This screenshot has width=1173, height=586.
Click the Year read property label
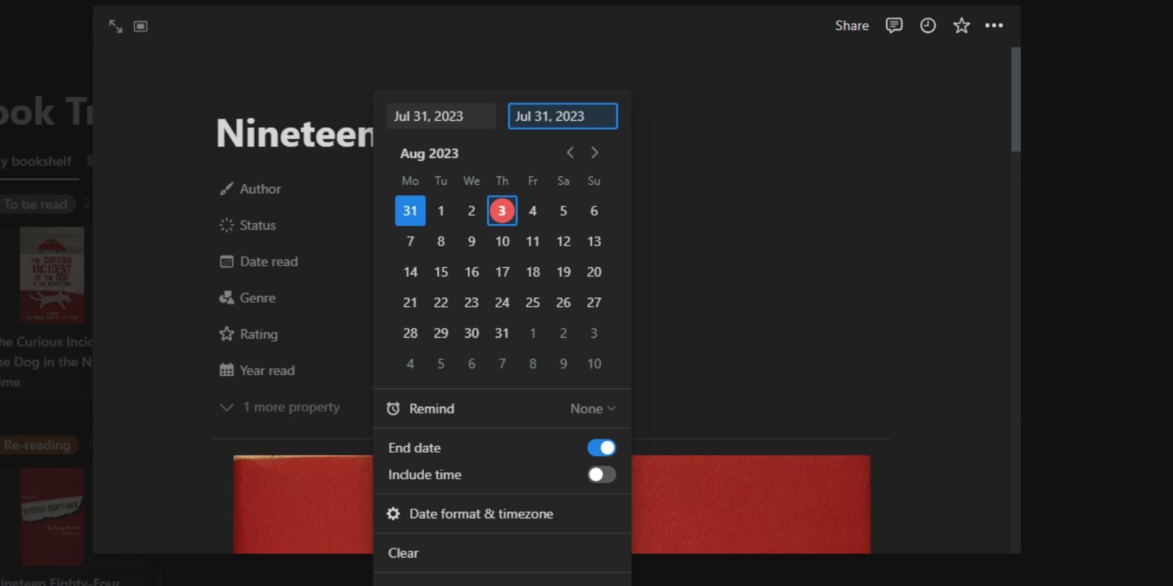pos(267,370)
